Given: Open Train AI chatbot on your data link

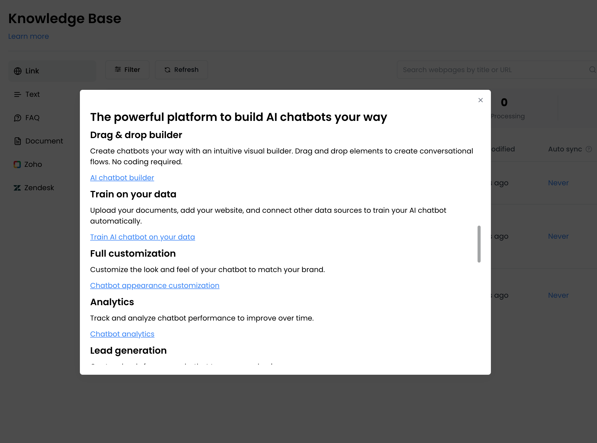Looking at the screenshot, I should coord(143,237).
